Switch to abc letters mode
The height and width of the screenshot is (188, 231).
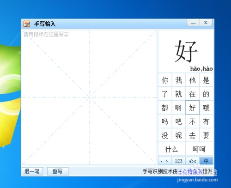coord(193,161)
